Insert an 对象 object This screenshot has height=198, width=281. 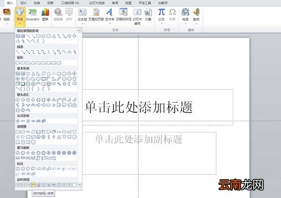(148, 15)
